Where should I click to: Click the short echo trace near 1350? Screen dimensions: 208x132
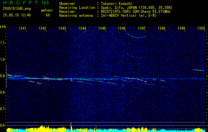(199, 70)
